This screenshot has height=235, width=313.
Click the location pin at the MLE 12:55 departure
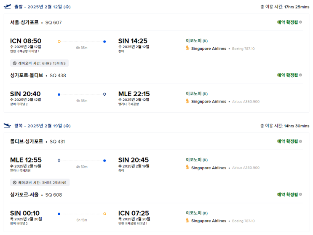pos(59,160)
